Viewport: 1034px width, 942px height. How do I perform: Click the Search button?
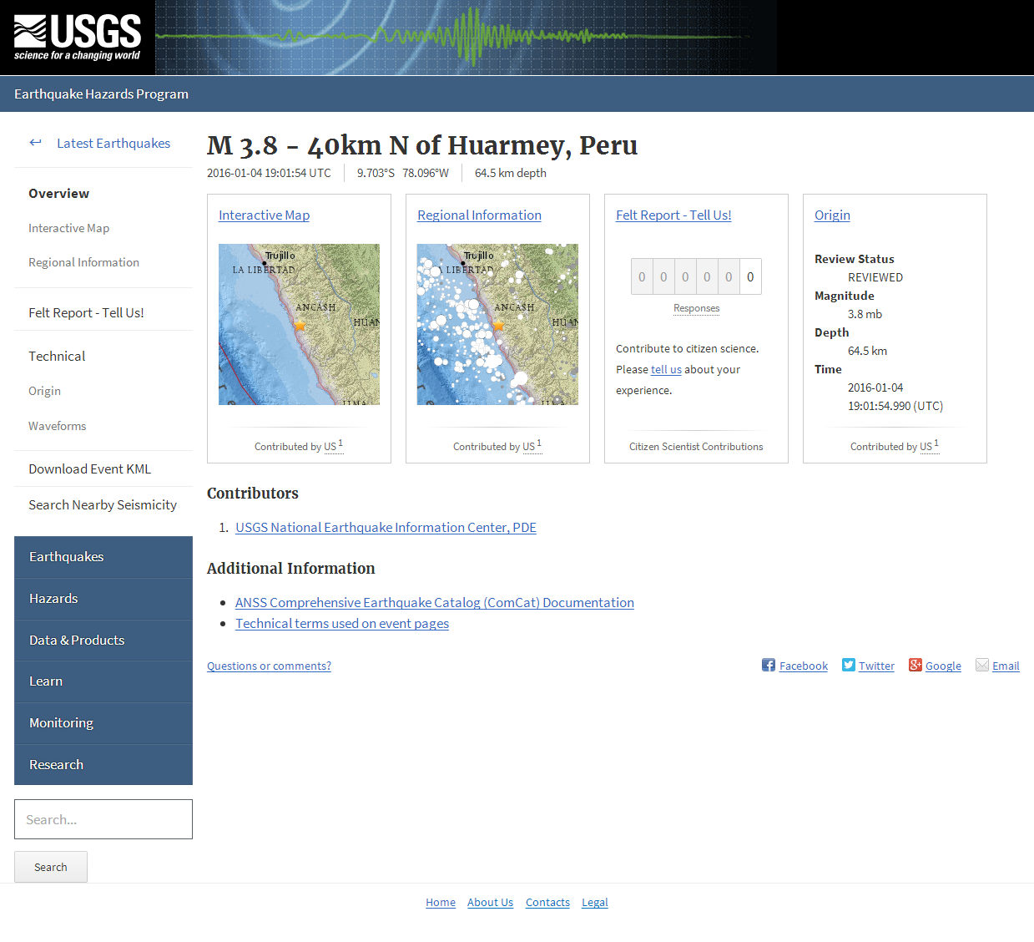(51, 867)
